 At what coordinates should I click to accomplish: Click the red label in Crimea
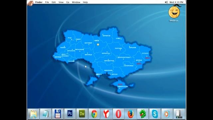click(x=120, y=84)
